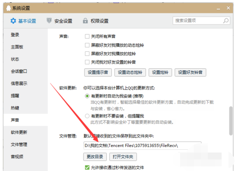
Task: Click the 设置提示音 button
Action: [x=98, y=73]
